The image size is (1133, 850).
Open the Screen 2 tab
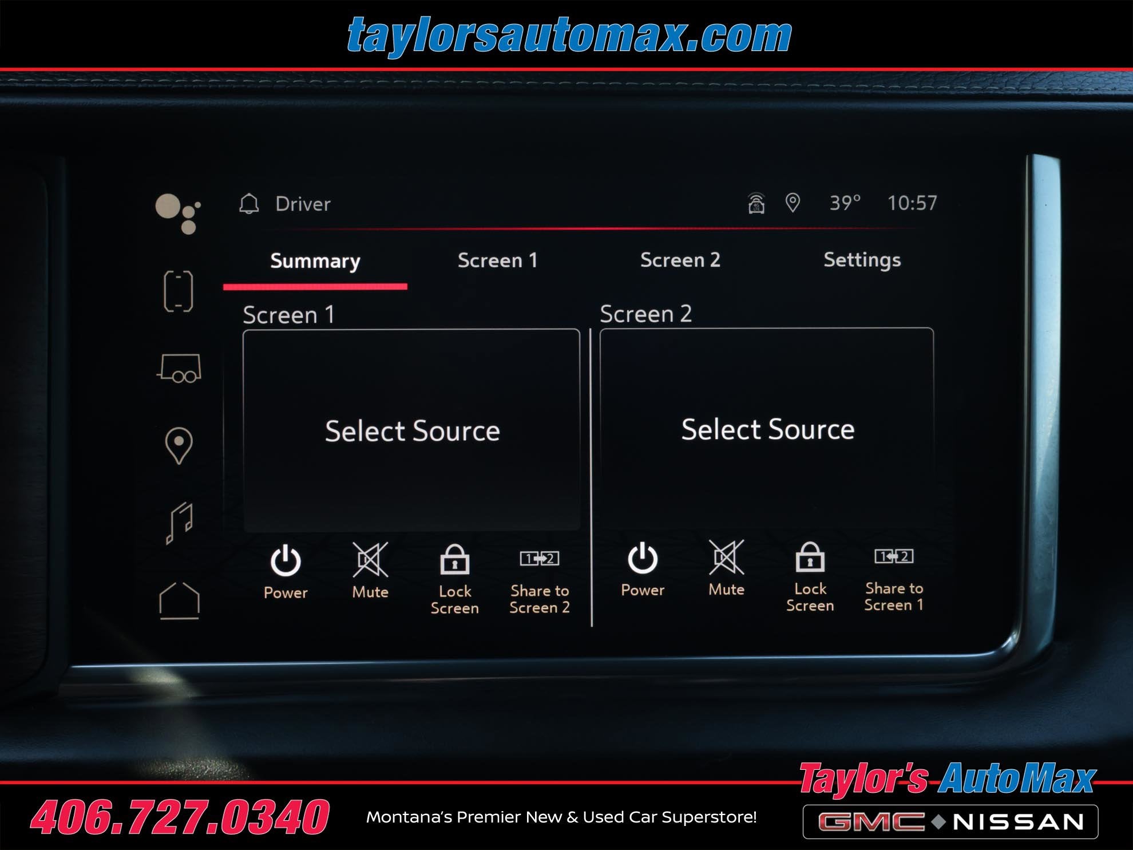click(x=680, y=260)
